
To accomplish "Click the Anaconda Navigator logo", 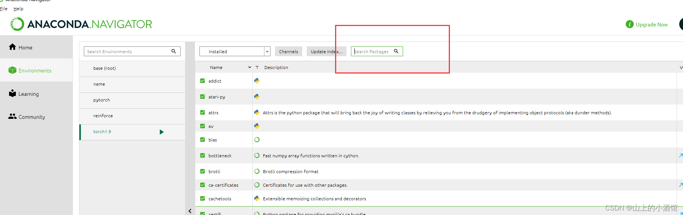I will click(x=81, y=24).
